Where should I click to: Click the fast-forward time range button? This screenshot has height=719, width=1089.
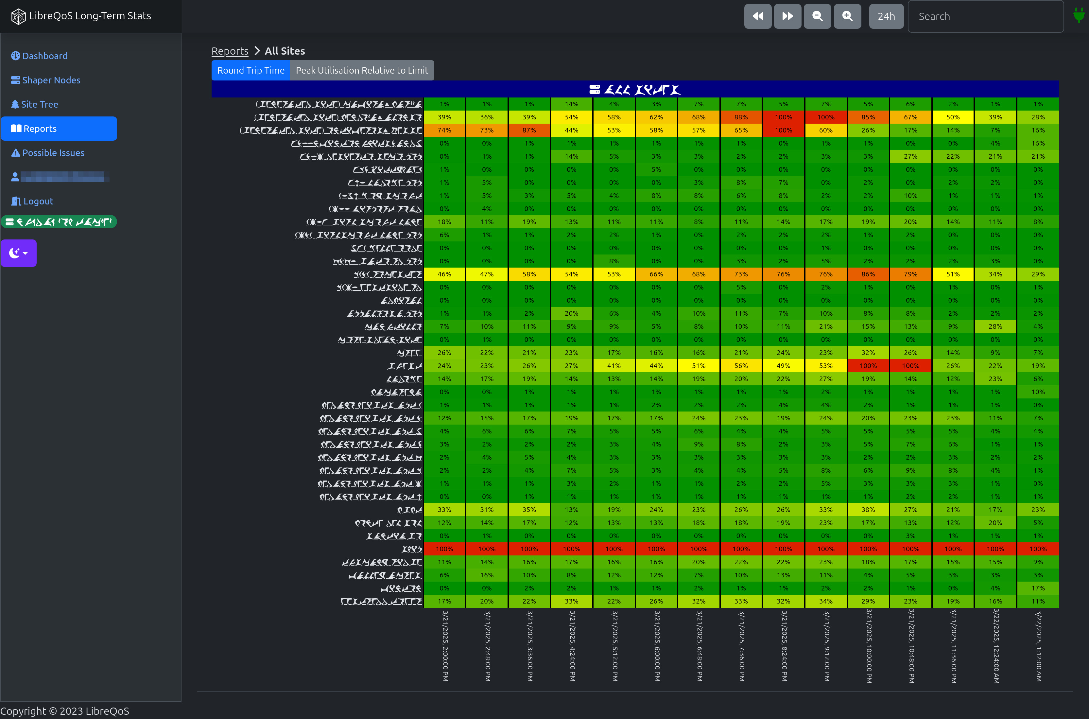pos(787,16)
